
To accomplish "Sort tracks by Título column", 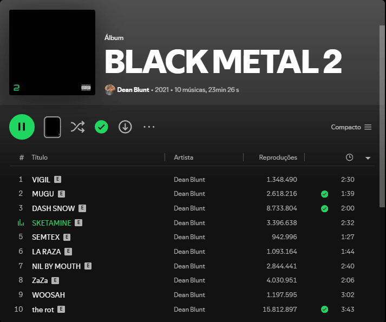I will [40, 157].
